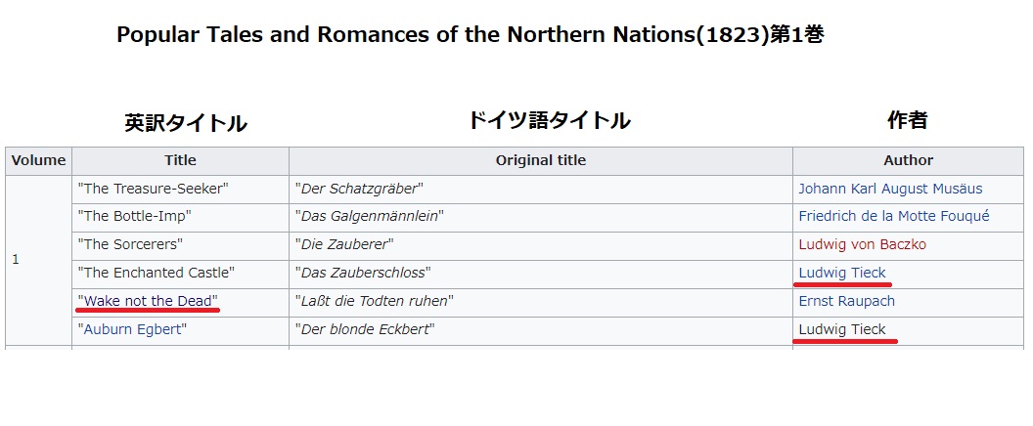This screenshot has width=1033, height=426.
Task: Open the red Ludwig von Baczko link
Action: pyautogui.click(x=863, y=245)
